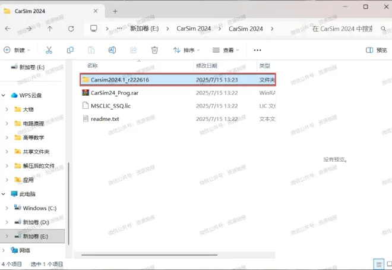The image size is (392, 270).
Task: Select 共享文件夹 in sidebar
Action: coord(36,152)
